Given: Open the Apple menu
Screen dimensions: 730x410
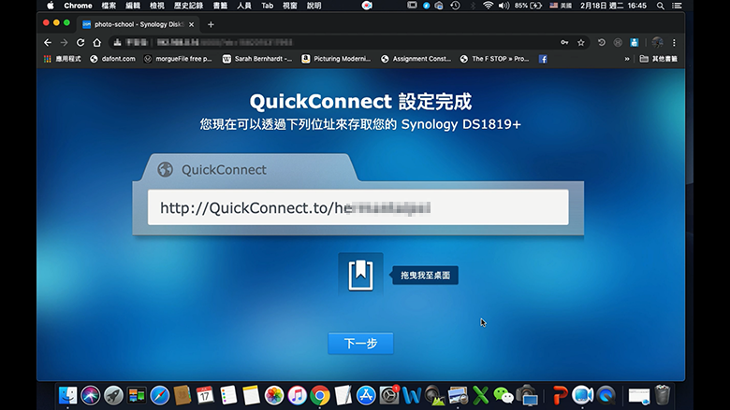Looking at the screenshot, I should pyautogui.click(x=51, y=6).
